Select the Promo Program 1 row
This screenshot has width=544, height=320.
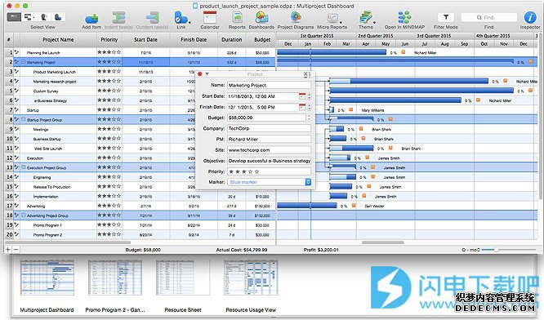point(140,224)
